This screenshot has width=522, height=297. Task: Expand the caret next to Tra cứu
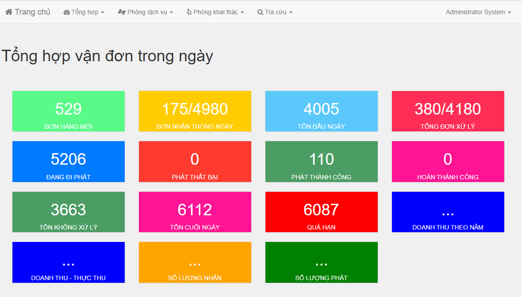pos(291,12)
